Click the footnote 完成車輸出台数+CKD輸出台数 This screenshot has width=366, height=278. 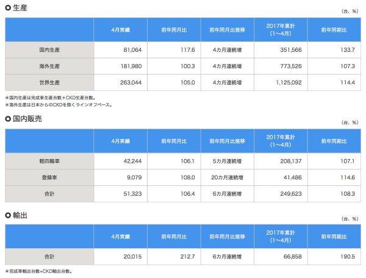point(38,271)
